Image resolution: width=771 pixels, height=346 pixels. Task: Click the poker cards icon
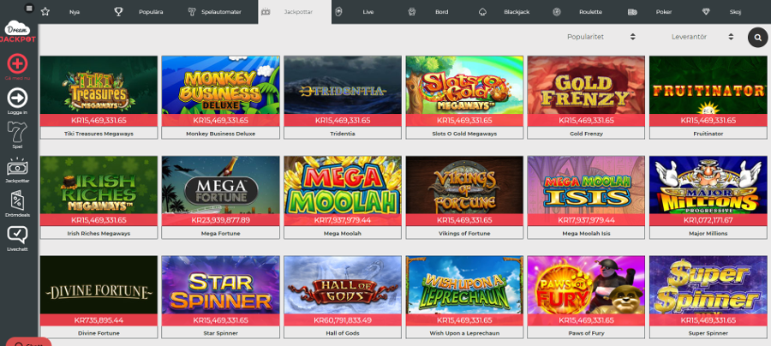pos(632,12)
